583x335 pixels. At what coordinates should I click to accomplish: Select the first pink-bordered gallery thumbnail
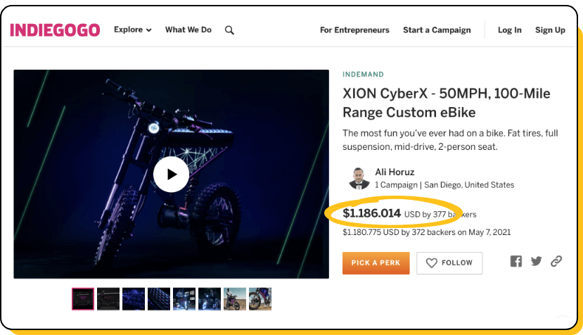(83, 298)
